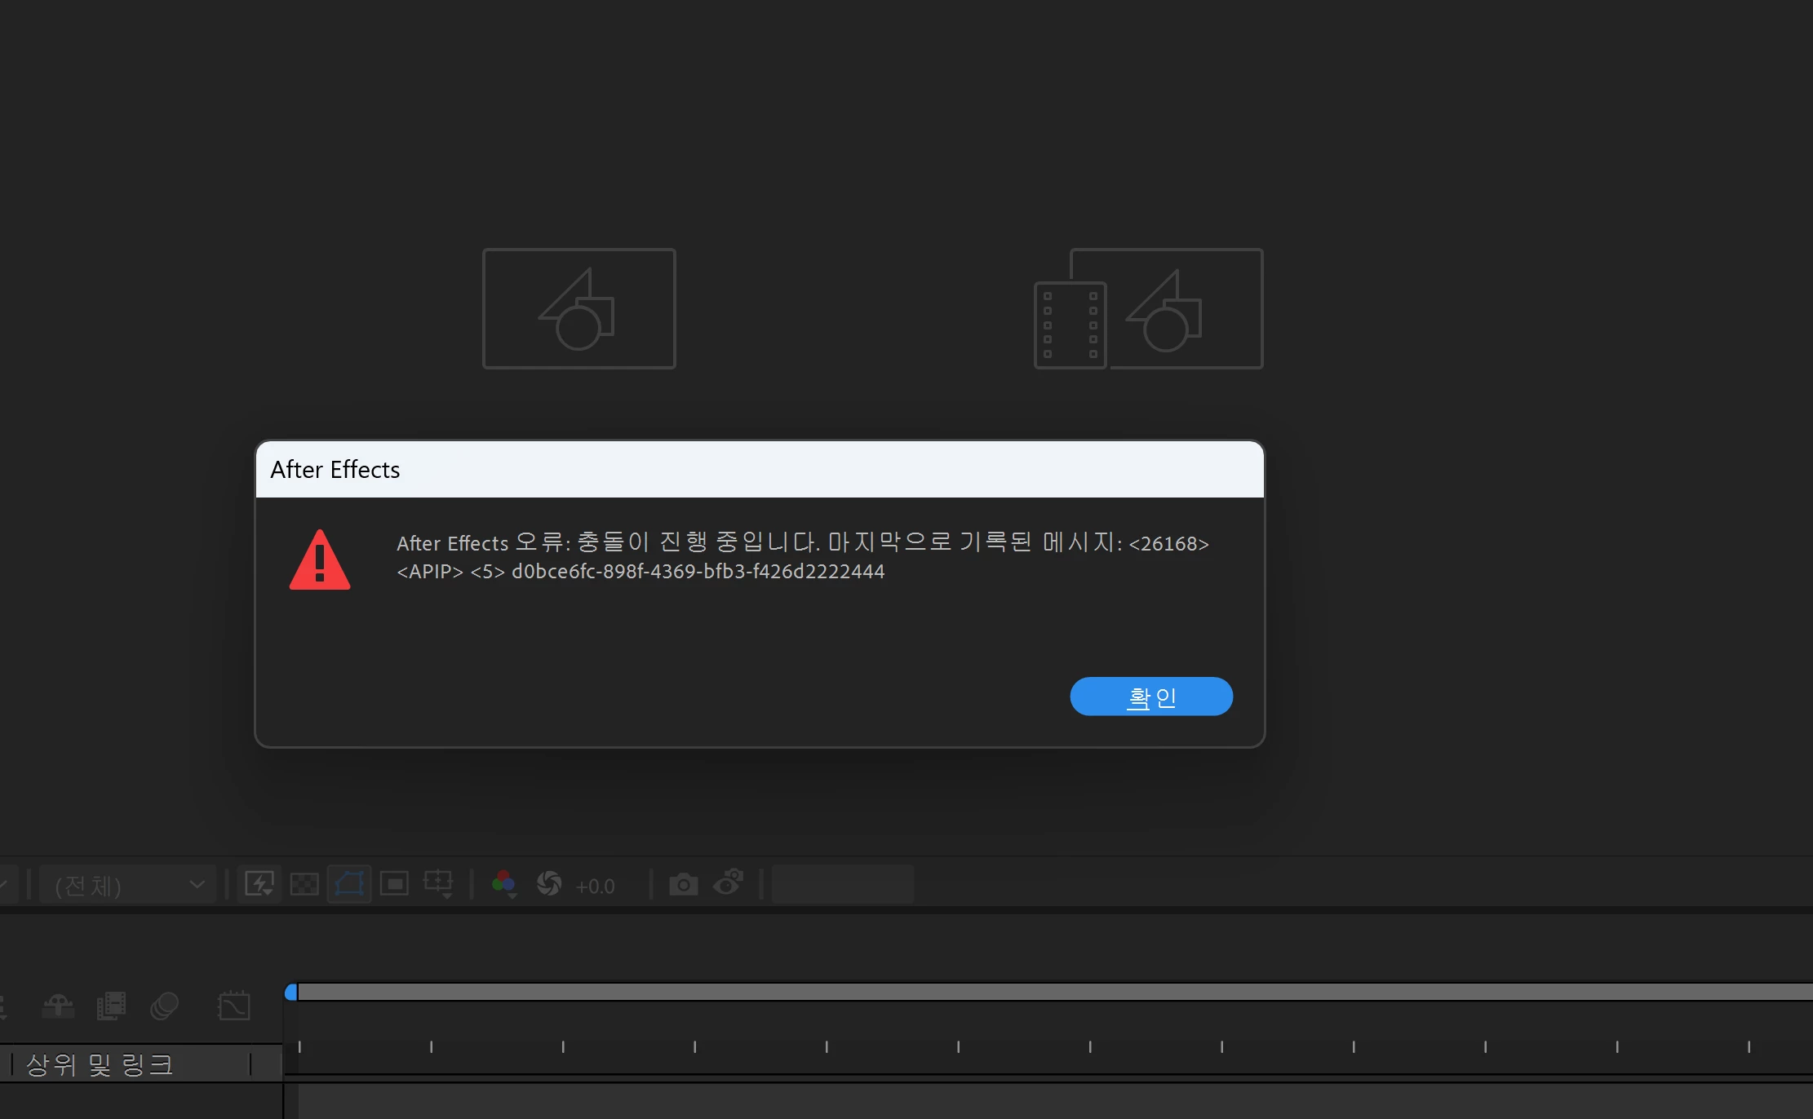This screenshot has width=1813, height=1119.
Task: Enable the shy layers switch icon
Action: [x=58, y=1006]
